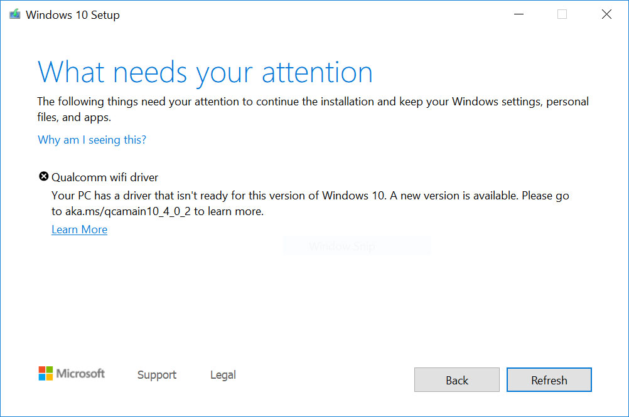Minimize the Windows 10 Setup window

[x=519, y=14]
